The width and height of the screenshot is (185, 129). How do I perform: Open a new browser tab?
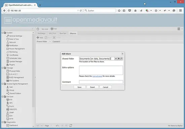tap(40, 5)
